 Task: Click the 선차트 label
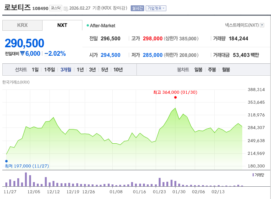click(21, 70)
